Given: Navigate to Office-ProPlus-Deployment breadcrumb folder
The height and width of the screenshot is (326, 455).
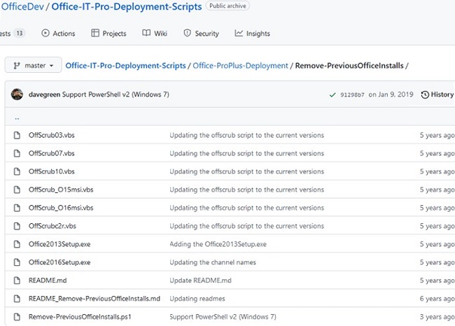Looking at the screenshot, I should [x=240, y=66].
